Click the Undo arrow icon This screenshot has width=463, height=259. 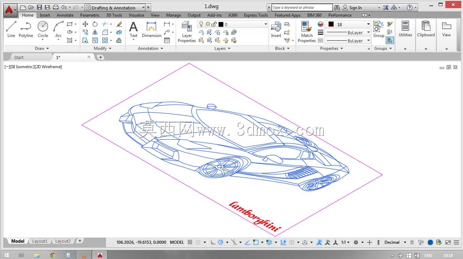point(64,7)
